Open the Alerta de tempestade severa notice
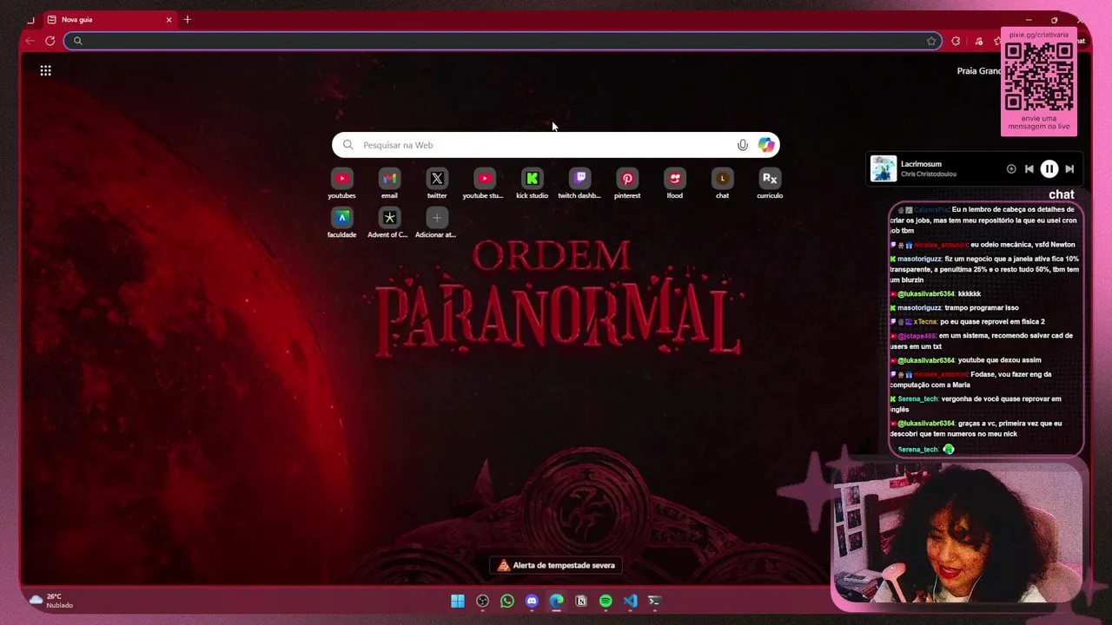Viewport: 1112px width, 625px height. point(556,565)
